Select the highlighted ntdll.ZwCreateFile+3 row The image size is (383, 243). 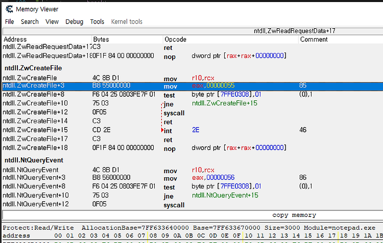click(x=193, y=86)
